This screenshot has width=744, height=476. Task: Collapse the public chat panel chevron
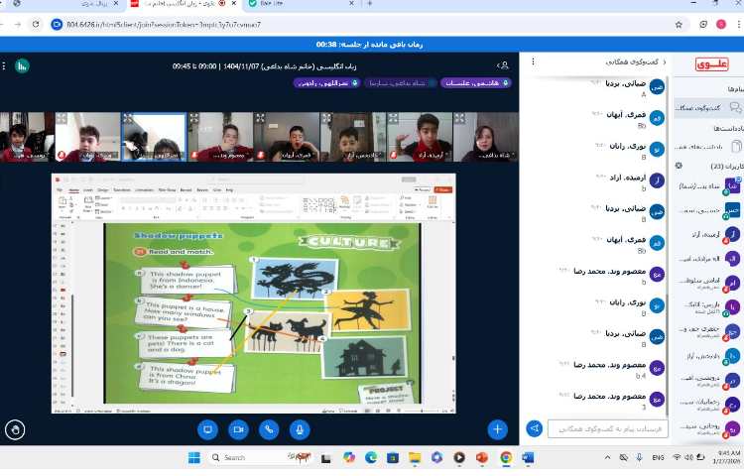[x=664, y=62]
